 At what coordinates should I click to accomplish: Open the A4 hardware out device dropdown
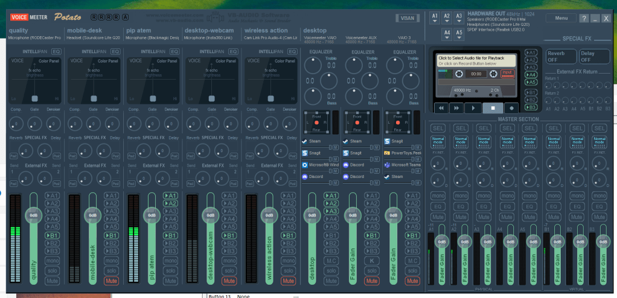(x=447, y=34)
